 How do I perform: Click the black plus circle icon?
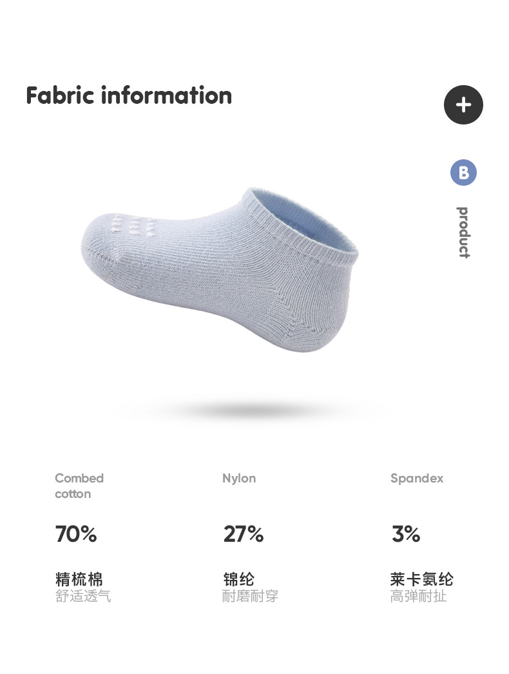tap(463, 105)
